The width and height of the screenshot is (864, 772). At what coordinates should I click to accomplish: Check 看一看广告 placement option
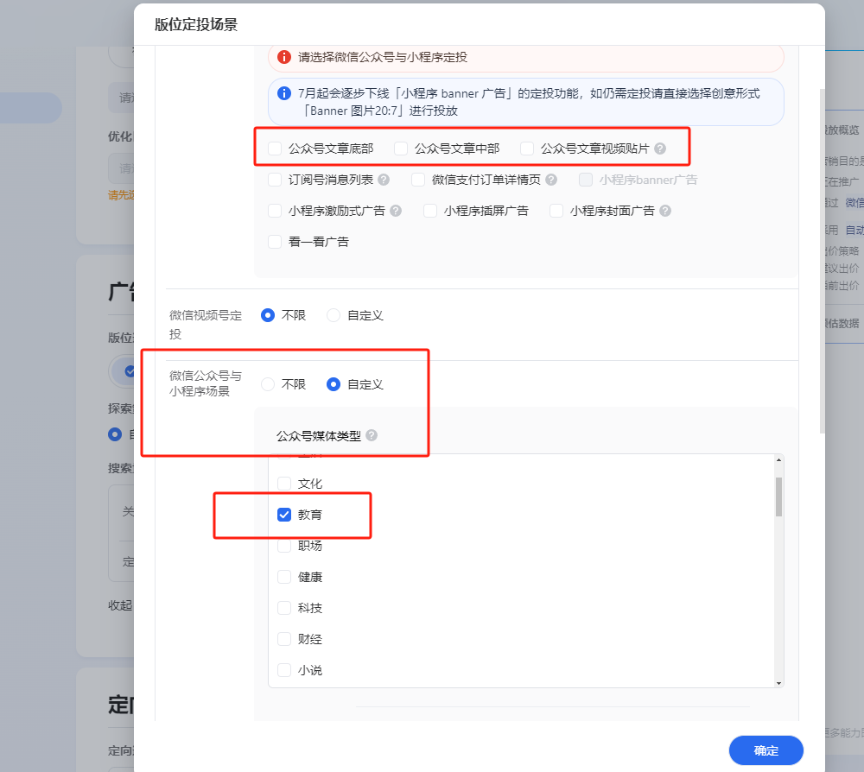[x=275, y=242]
